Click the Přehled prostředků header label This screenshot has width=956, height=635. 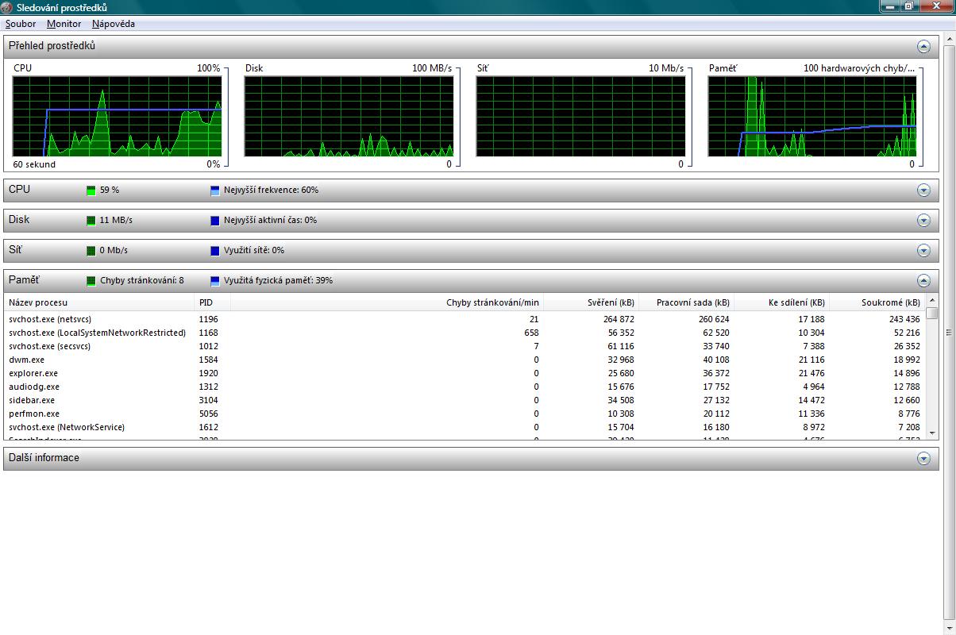click(x=52, y=46)
